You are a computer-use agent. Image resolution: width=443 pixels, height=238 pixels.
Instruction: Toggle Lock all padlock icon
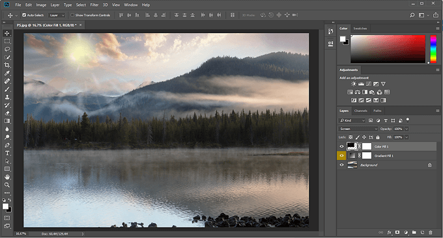point(378,137)
